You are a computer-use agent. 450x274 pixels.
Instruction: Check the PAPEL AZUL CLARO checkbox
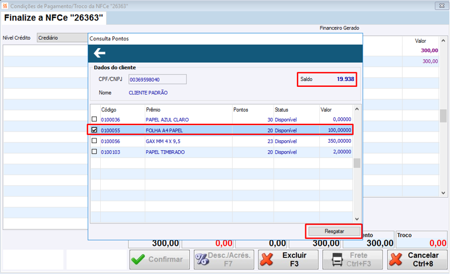point(94,119)
